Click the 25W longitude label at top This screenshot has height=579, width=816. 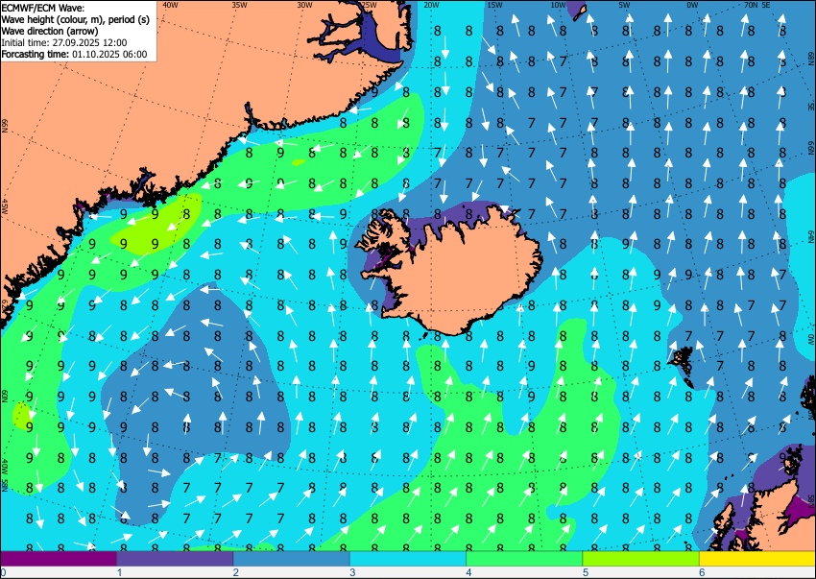coord(369,5)
